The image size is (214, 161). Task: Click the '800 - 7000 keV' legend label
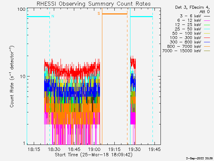coord(184,47)
